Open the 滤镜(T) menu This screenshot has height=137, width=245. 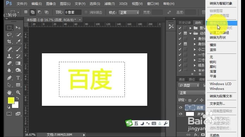[109, 4]
